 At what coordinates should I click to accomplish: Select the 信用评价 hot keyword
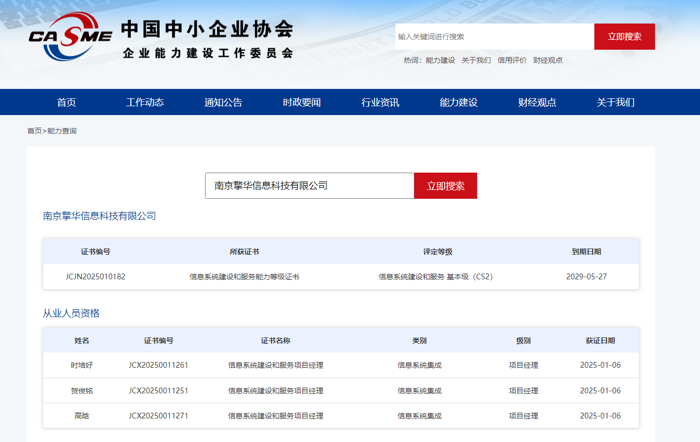coord(512,60)
